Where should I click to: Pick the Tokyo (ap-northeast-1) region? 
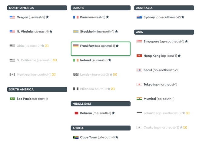click(160, 84)
